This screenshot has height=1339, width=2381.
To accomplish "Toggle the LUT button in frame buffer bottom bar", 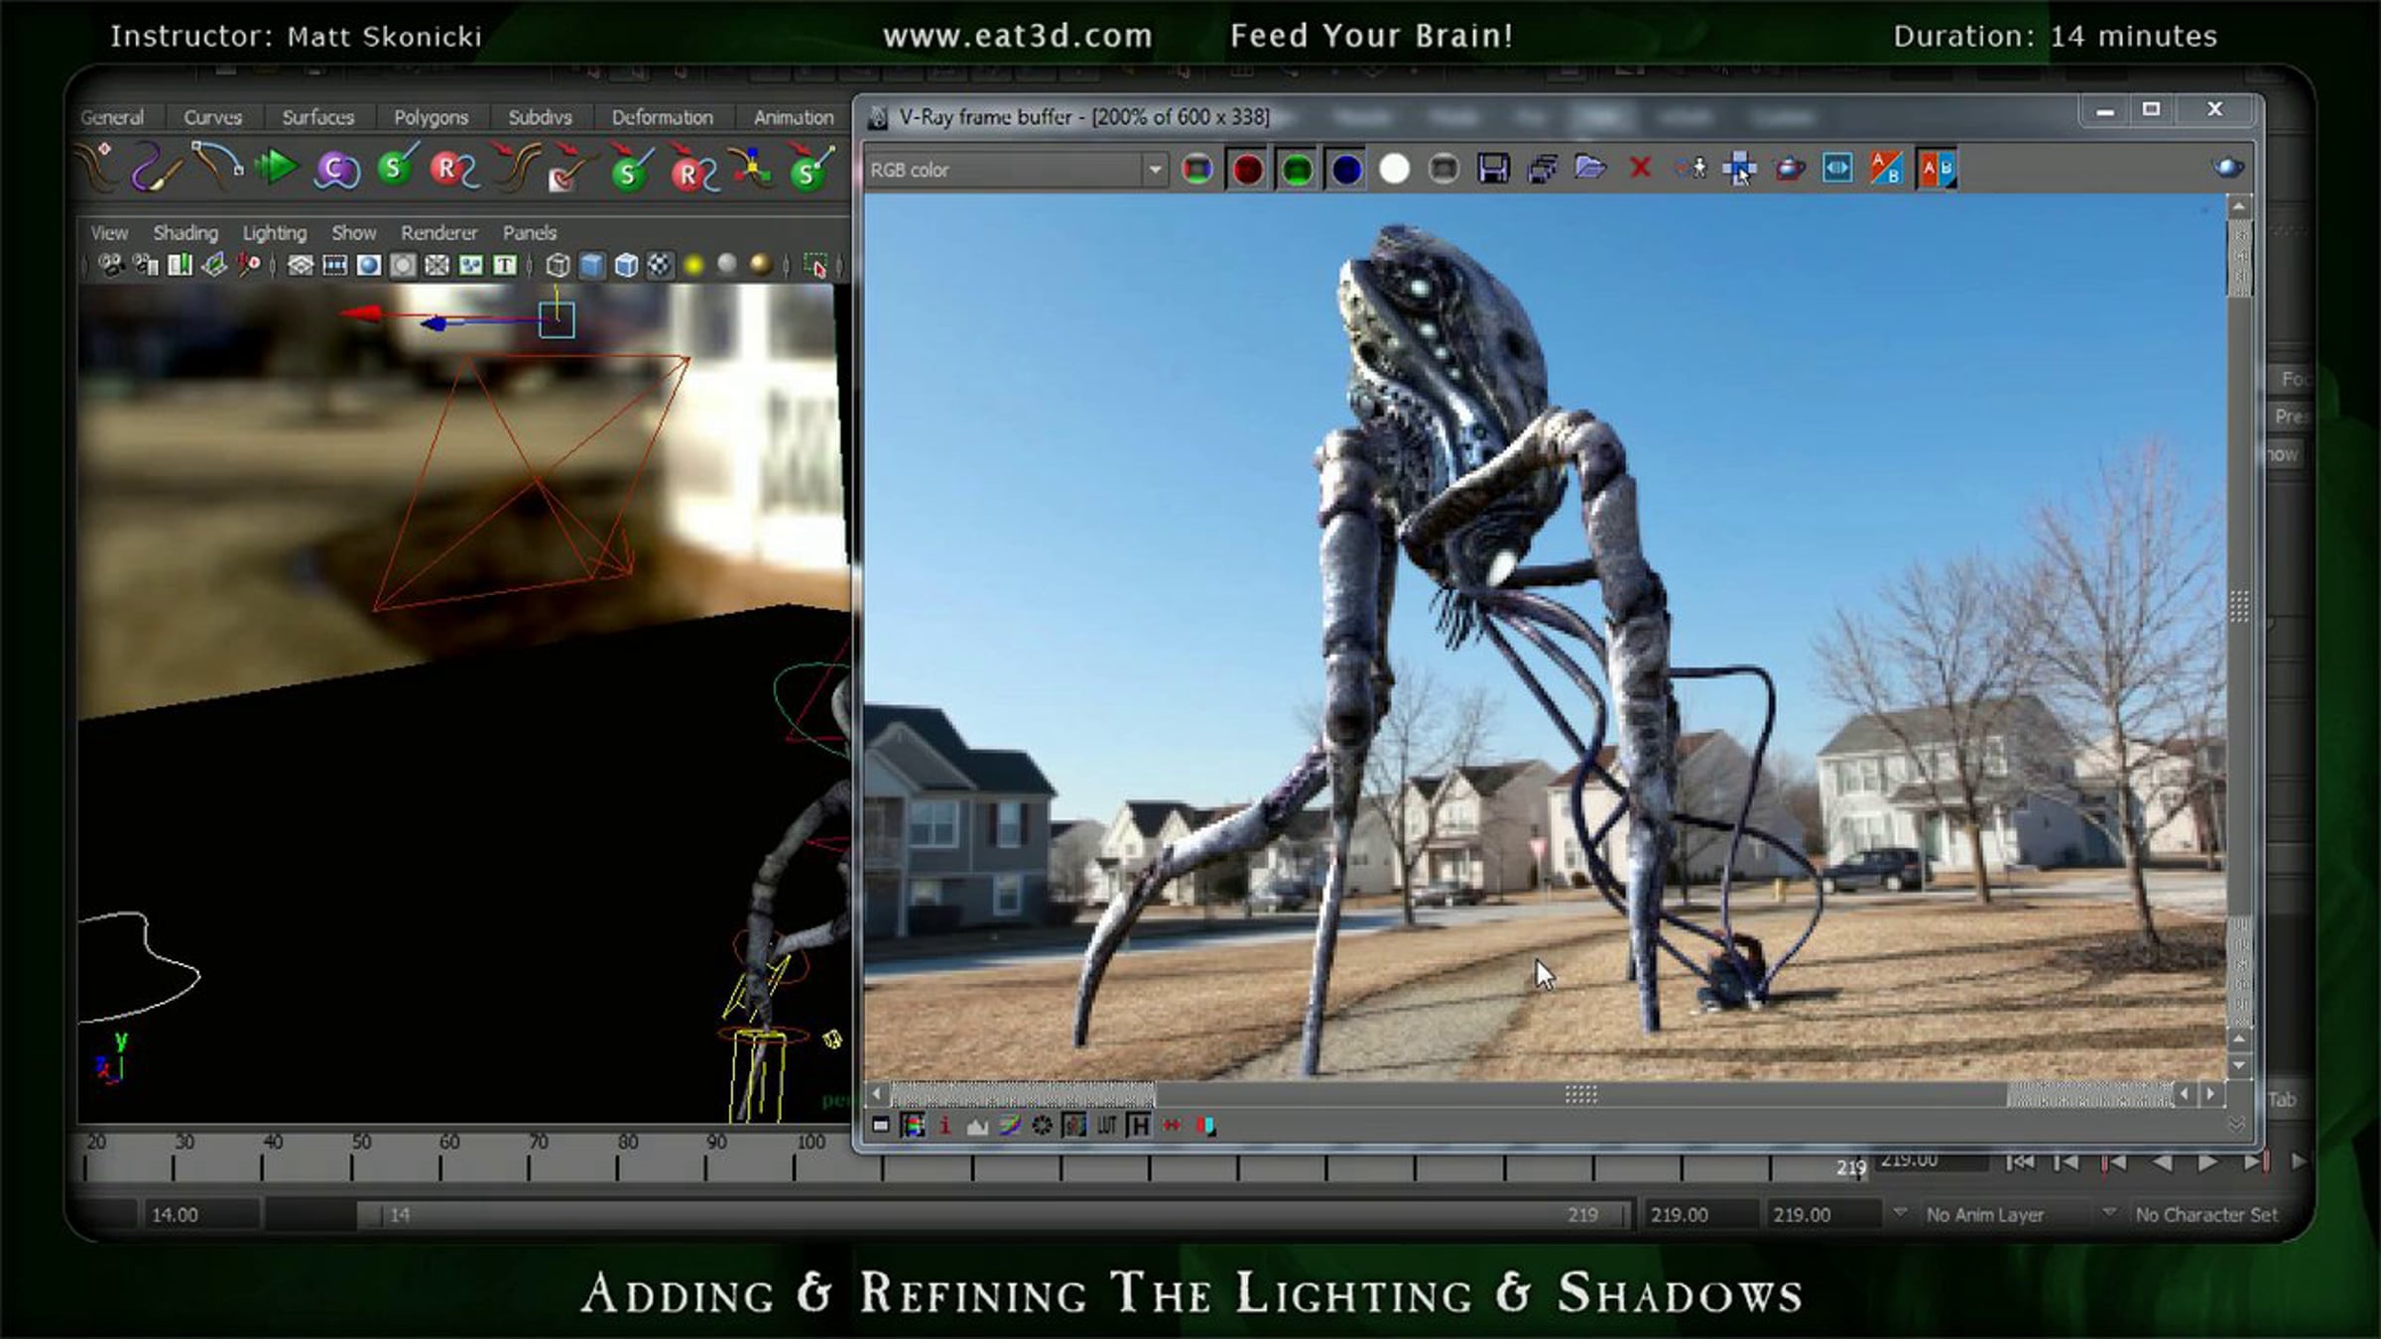I will point(1107,1126).
